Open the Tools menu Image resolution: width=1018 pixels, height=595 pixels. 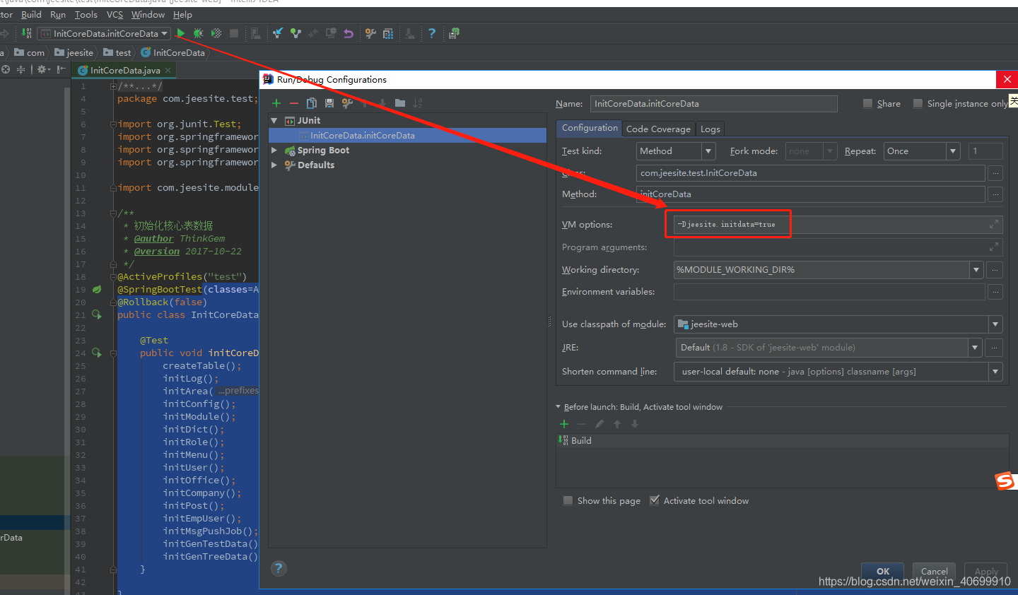pos(86,14)
